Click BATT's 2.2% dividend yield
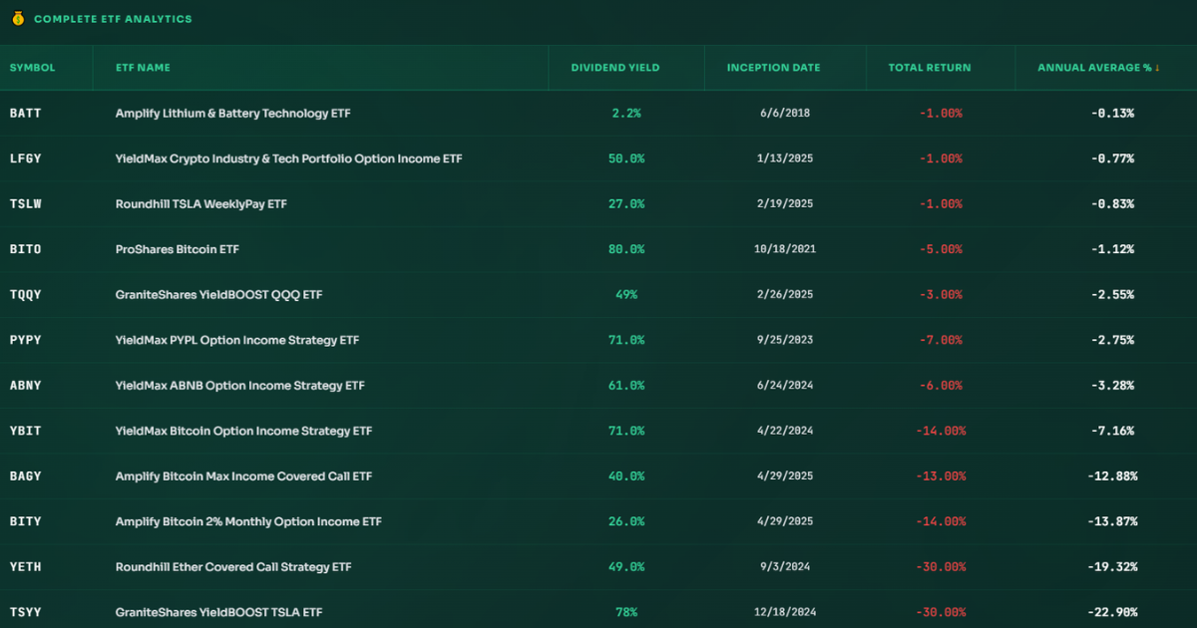Image resolution: width=1197 pixels, height=628 pixels. click(626, 114)
